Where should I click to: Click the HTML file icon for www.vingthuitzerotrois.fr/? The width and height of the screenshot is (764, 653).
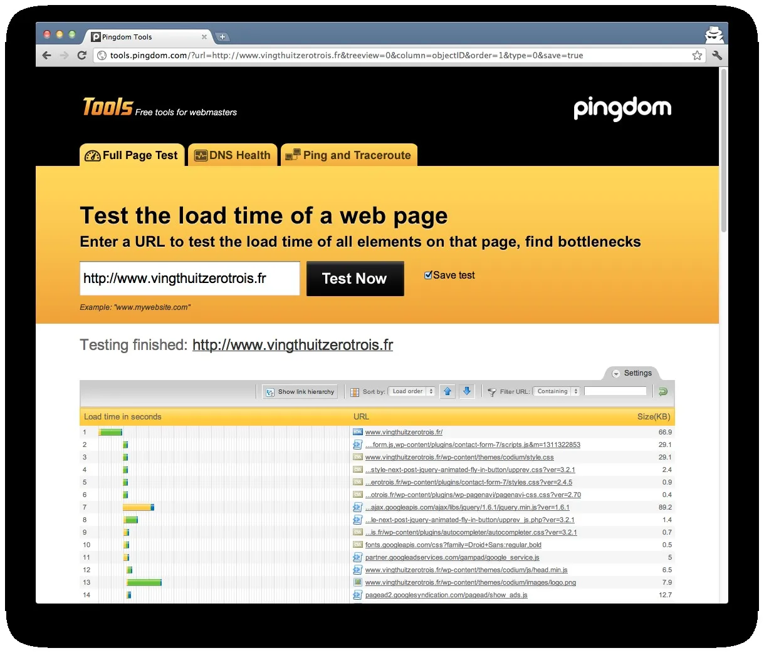(358, 432)
